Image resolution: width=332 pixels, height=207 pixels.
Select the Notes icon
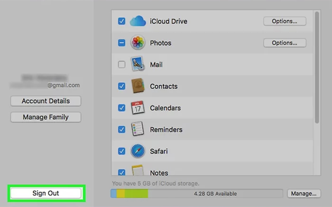pos(138,172)
